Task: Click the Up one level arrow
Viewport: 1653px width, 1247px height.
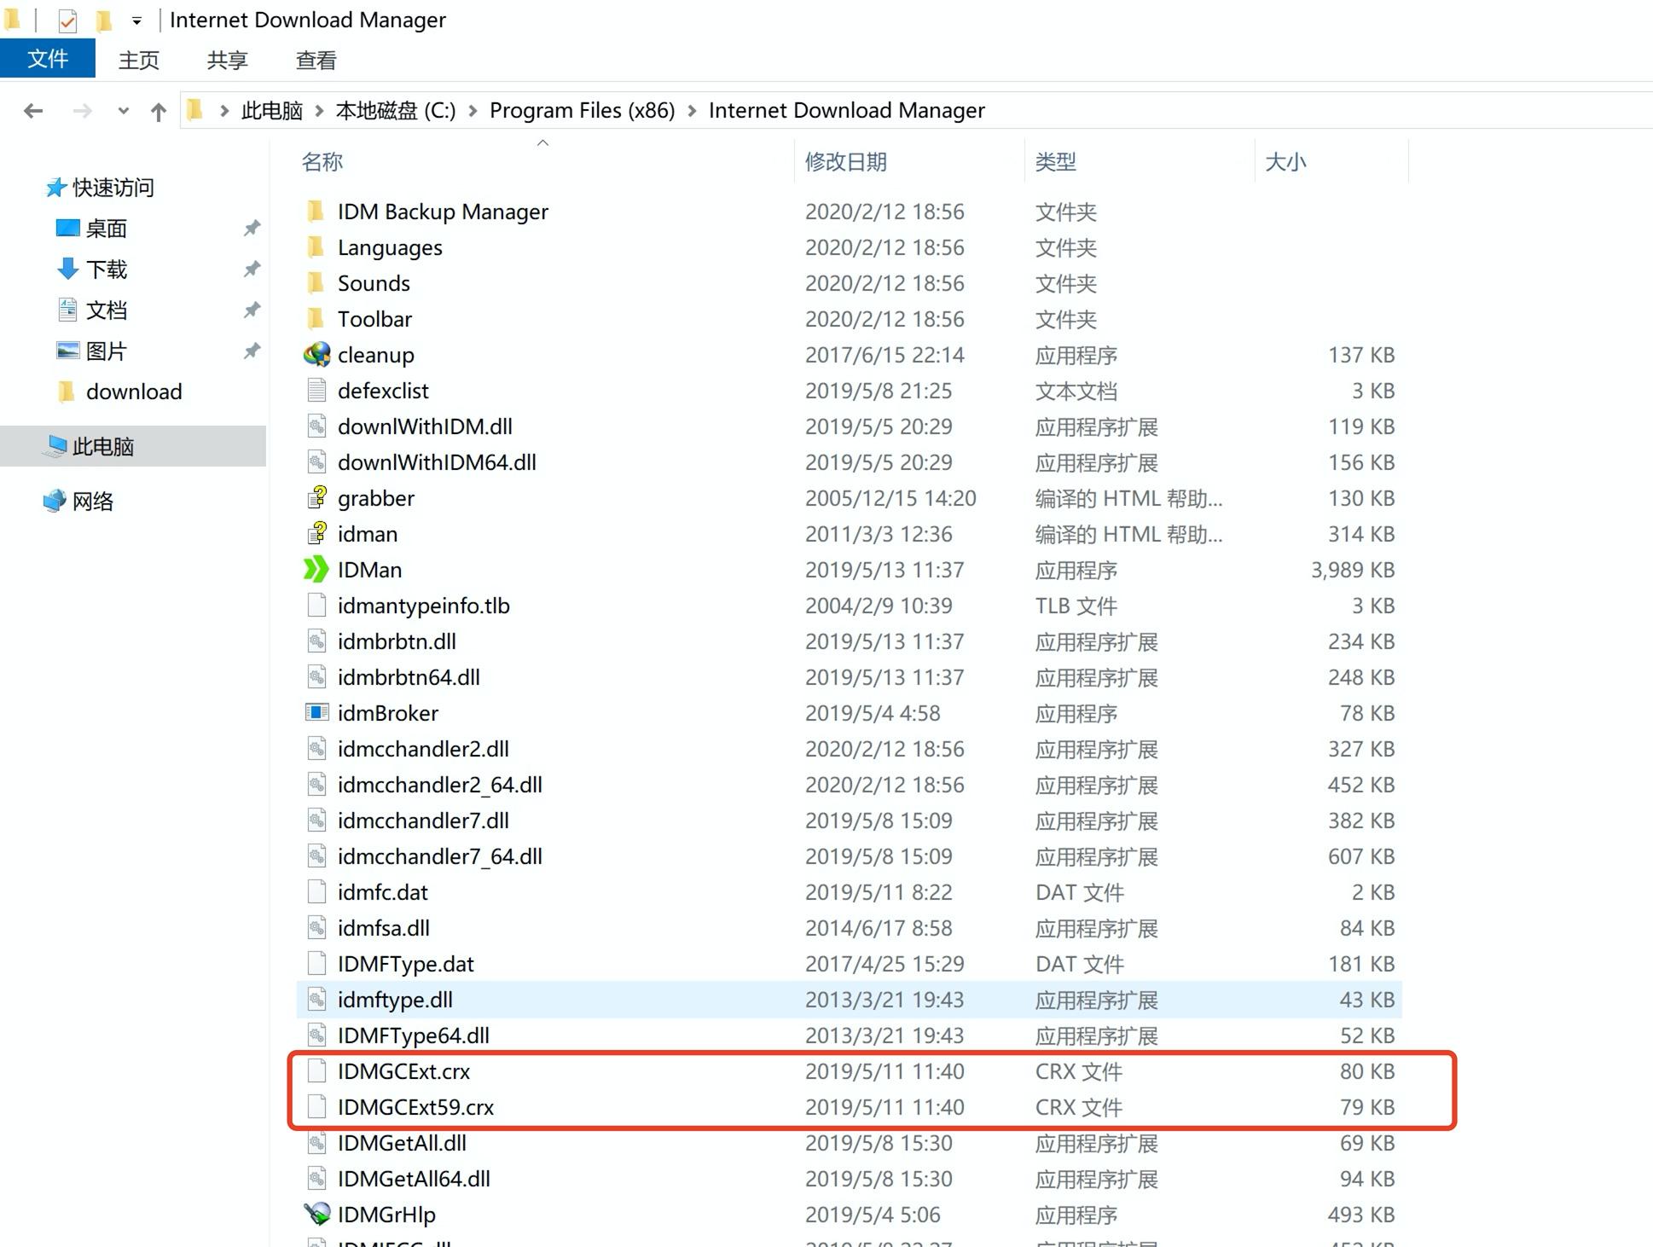Action: pos(158,112)
